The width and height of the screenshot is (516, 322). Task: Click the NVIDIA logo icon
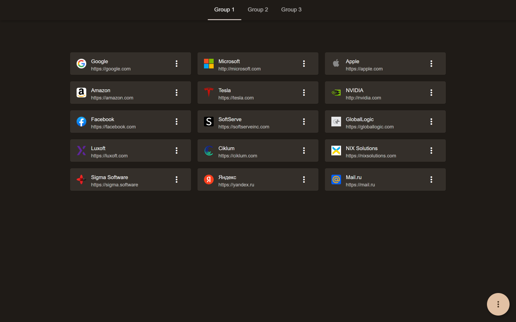pyautogui.click(x=336, y=93)
